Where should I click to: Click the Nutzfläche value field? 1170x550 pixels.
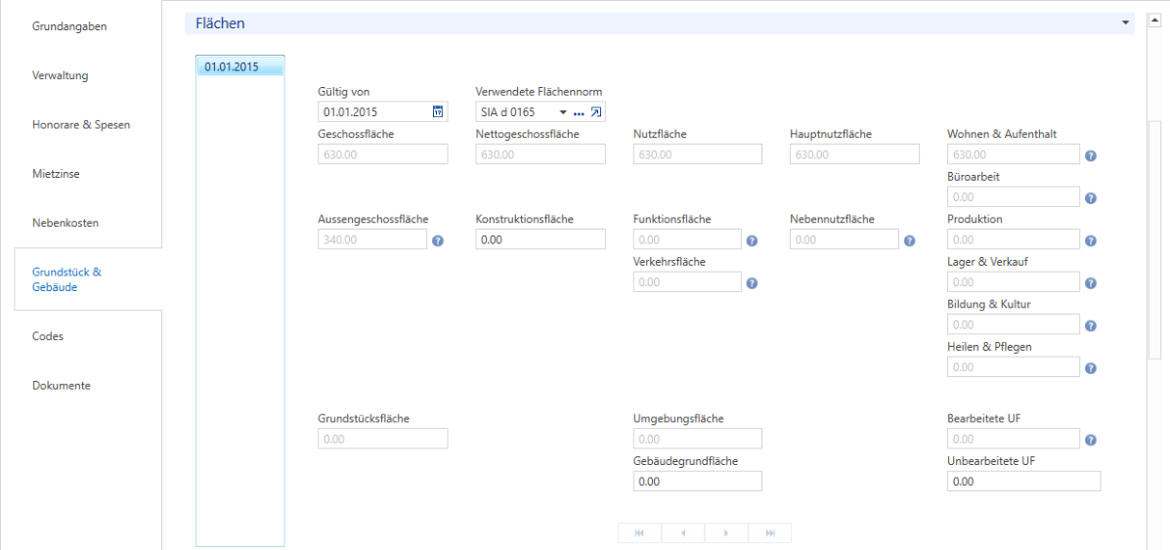click(x=698, y=154)
